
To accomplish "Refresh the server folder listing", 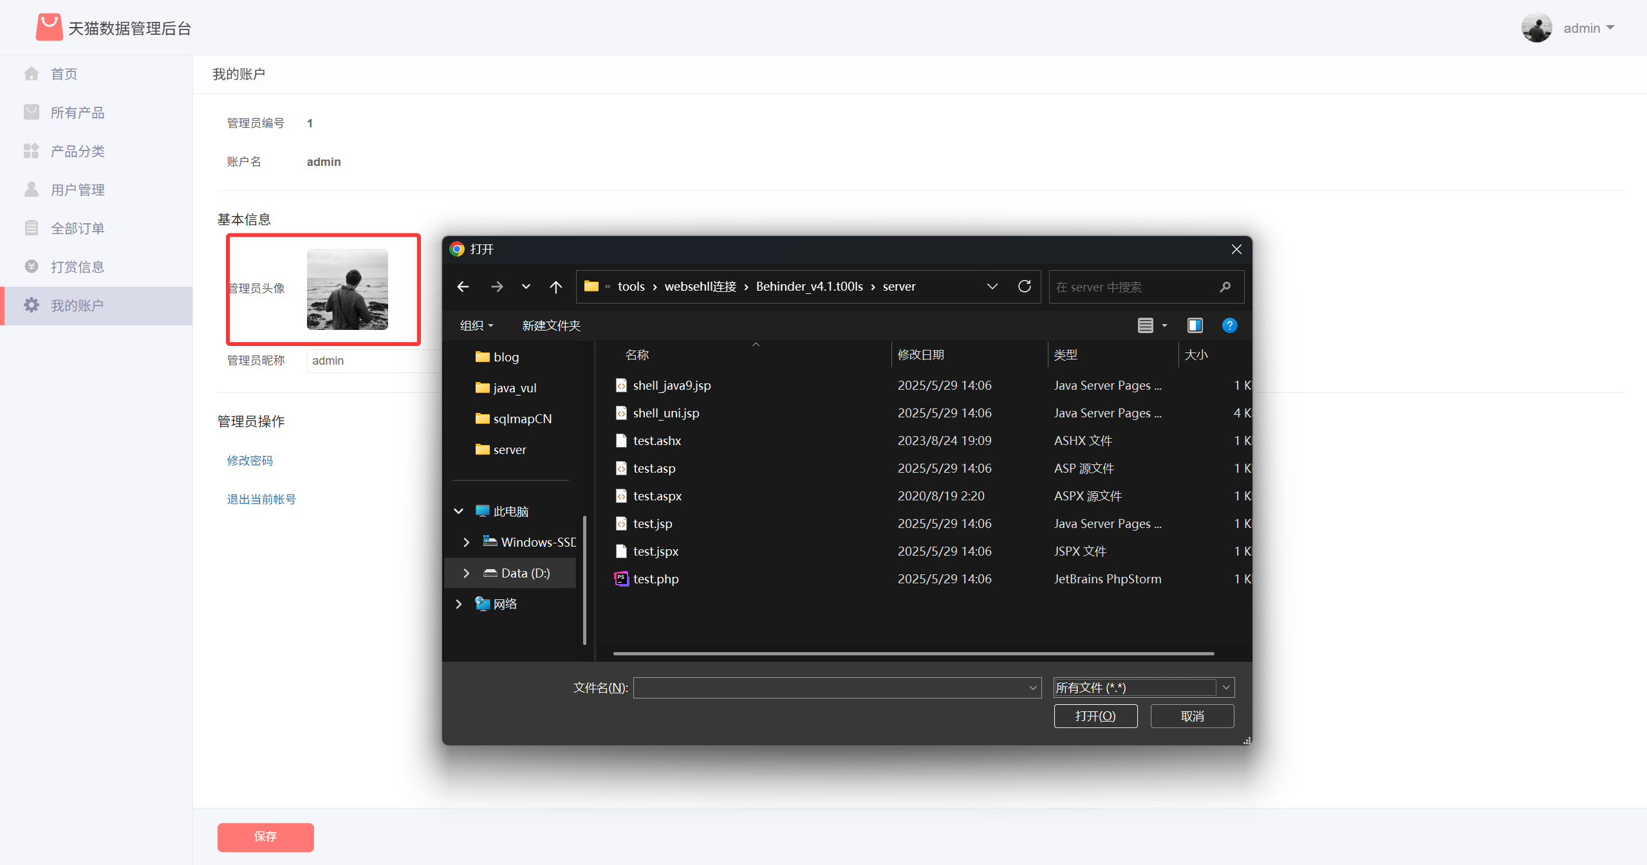I will [1024, 286].
